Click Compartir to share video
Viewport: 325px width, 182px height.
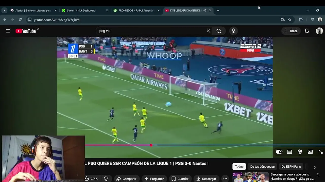(127, 179)
